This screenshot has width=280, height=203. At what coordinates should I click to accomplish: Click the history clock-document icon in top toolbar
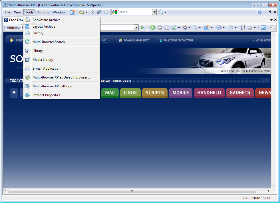(92, 12)
